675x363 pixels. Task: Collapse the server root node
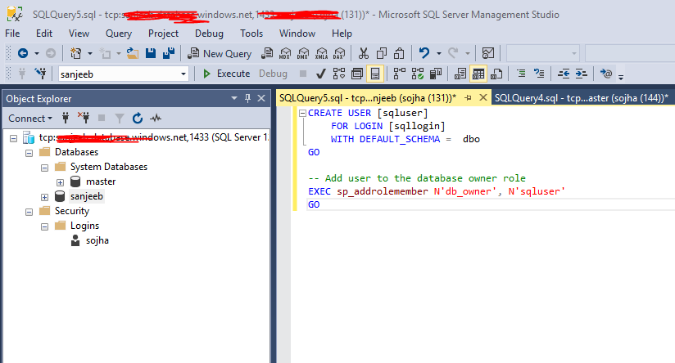13,138
